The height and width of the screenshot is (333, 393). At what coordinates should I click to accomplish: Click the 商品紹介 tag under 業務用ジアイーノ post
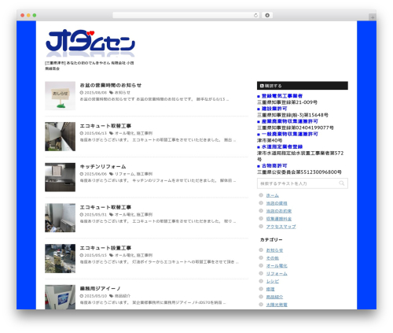(123, 296)
